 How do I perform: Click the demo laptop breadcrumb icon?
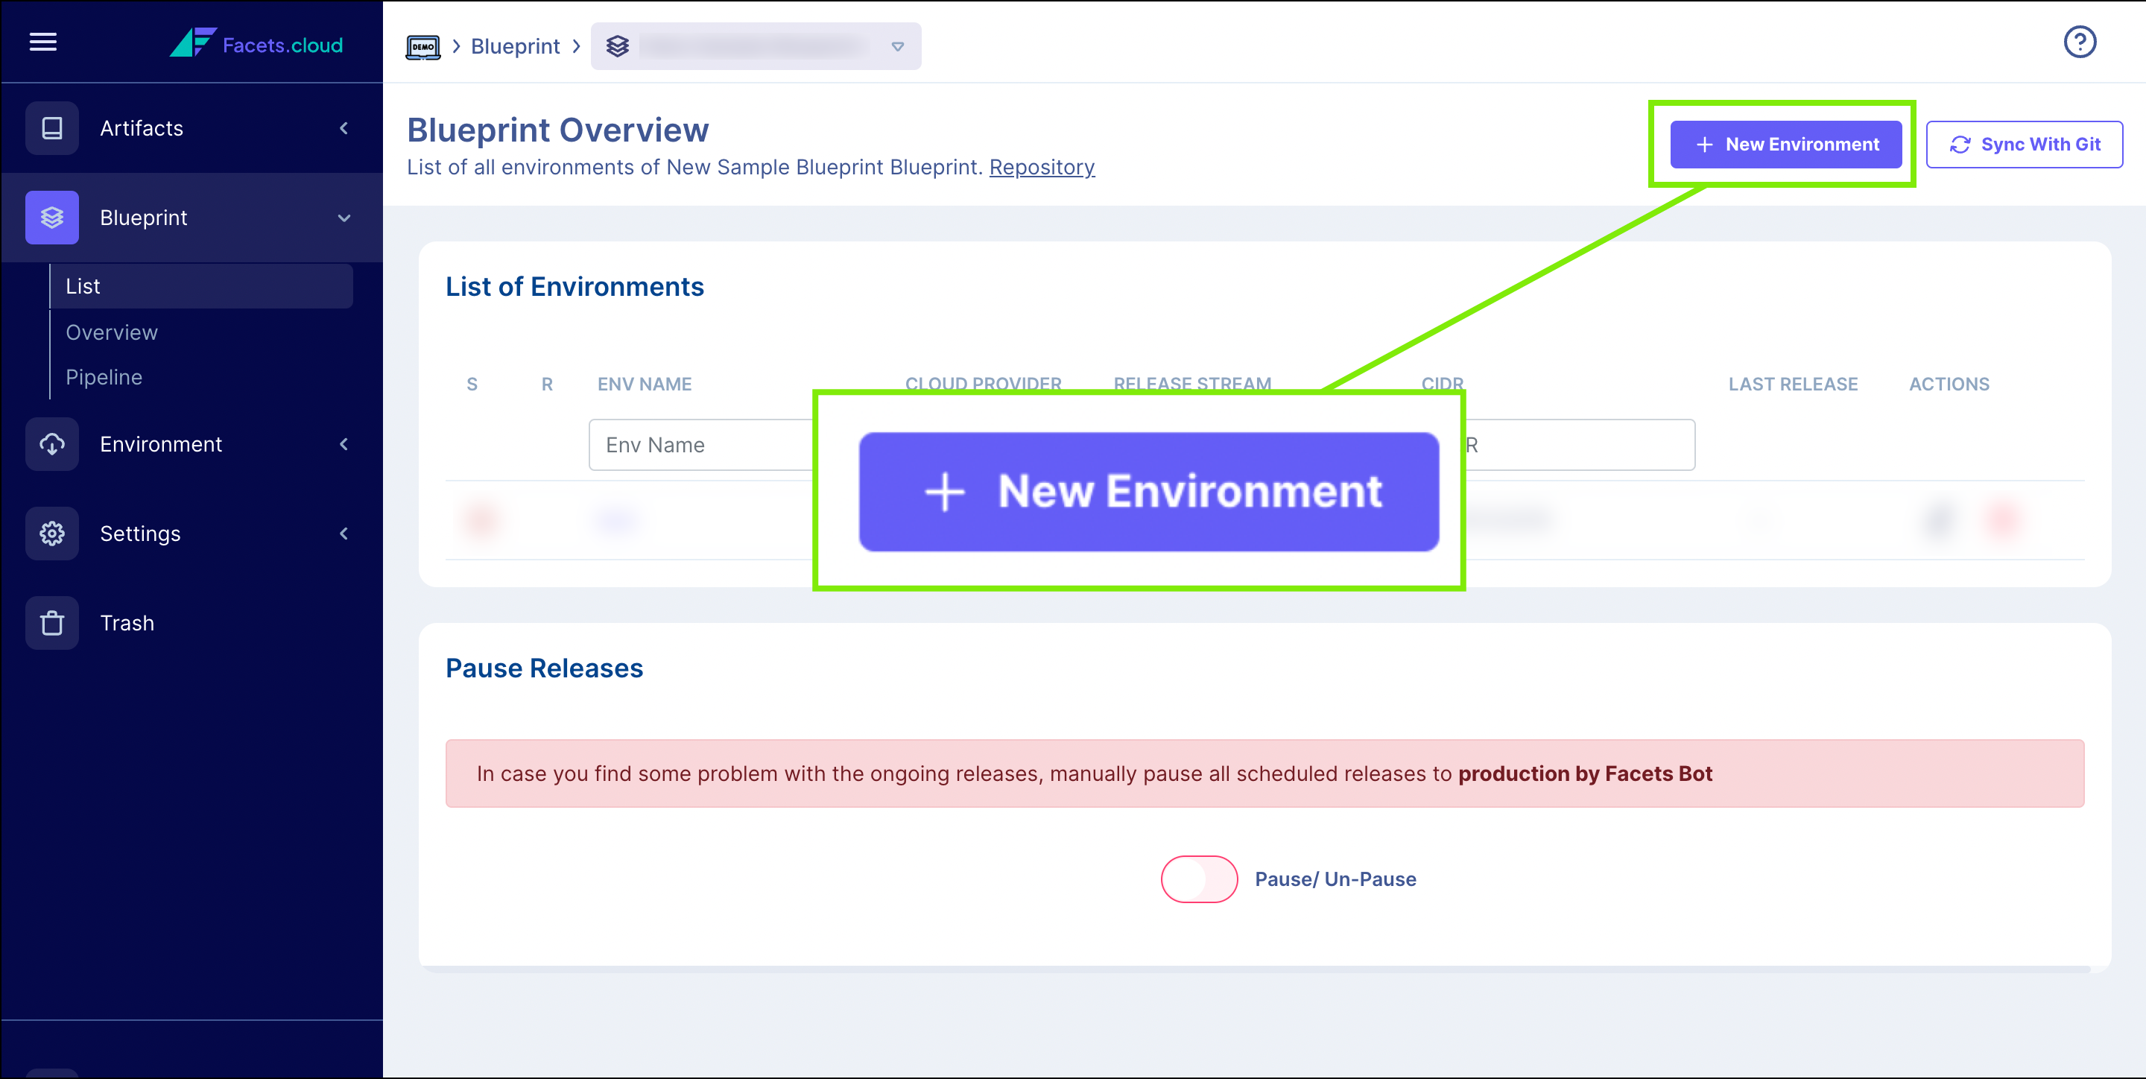(423, 47)
